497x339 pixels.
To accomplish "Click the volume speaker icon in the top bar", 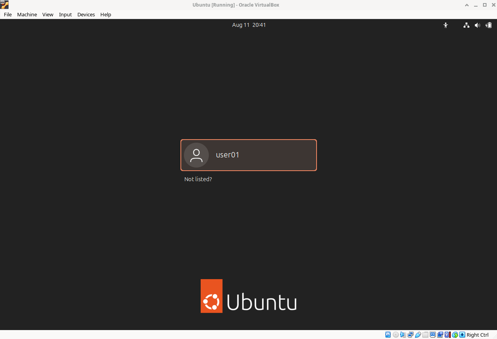I will 477,25.
